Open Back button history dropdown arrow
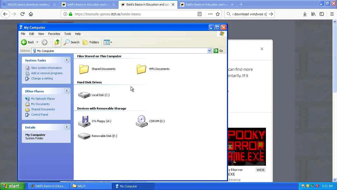The width and height of the screenshot is (337, 190). [x=37, y=42]
